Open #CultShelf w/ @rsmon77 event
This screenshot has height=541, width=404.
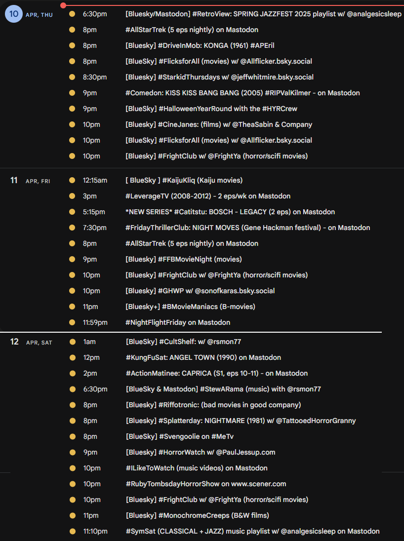point(184,342)
